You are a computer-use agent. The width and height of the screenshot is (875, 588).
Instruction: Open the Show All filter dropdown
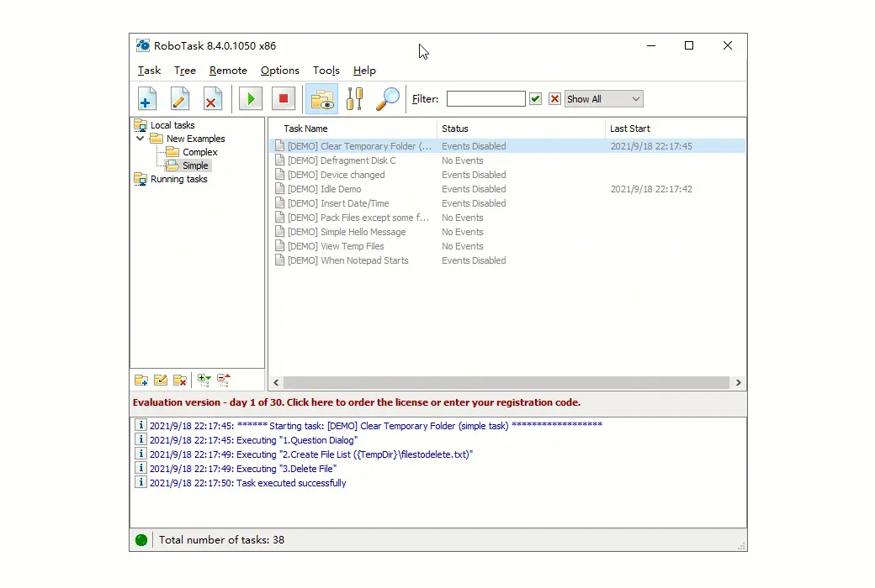[604, 98]
